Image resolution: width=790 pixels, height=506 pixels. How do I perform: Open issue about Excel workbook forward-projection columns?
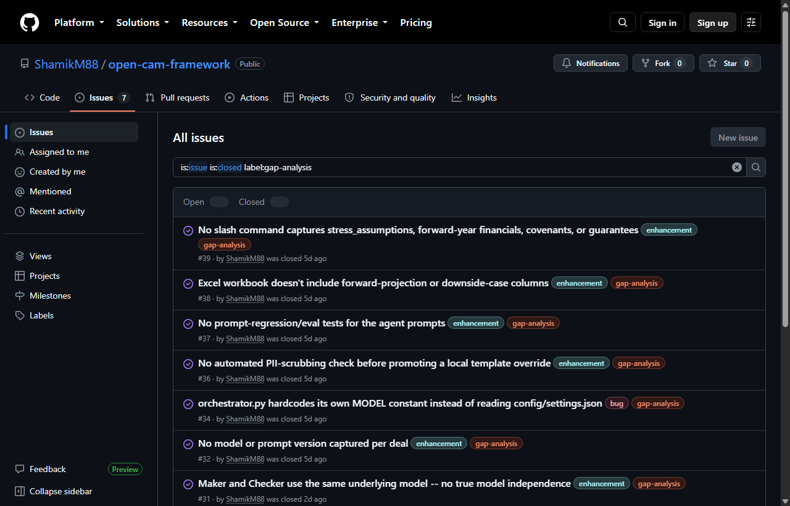(373, 283)
